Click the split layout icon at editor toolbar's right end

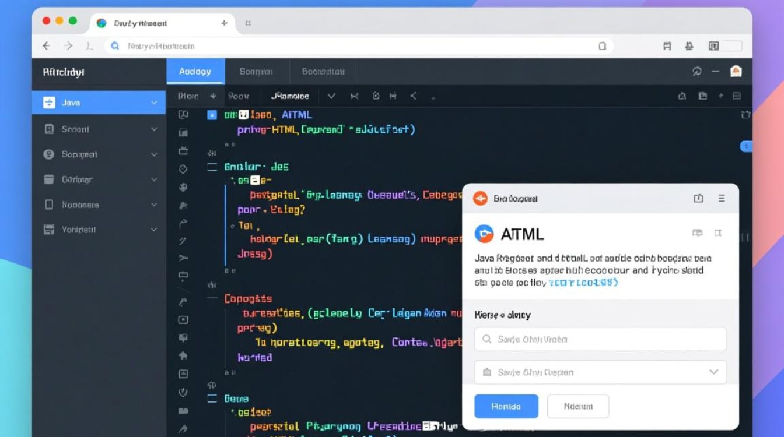tap(737, 96)
